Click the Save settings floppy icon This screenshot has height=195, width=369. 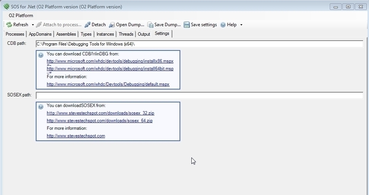(x=187, y=25)
